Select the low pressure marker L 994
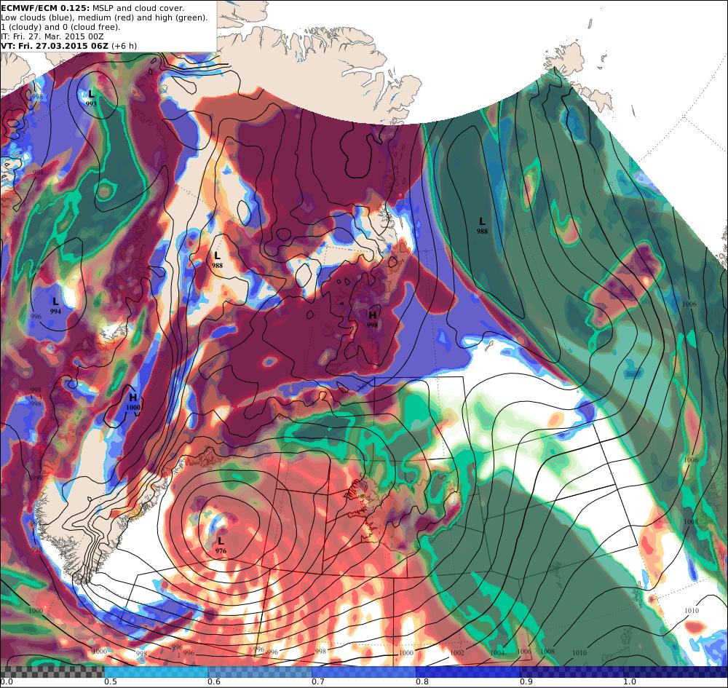The height and width of the screenshot is (688, 728). (55, 306)
